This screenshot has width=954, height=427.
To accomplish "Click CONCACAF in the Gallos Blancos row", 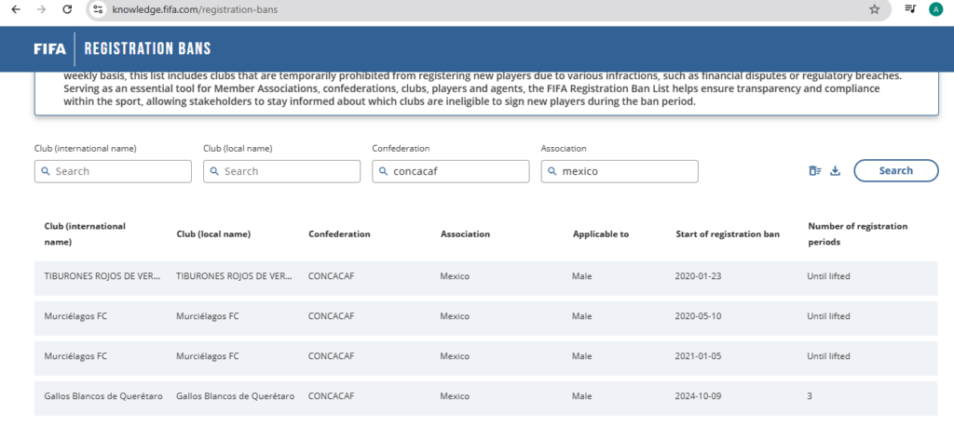I will tap(332, 396).
